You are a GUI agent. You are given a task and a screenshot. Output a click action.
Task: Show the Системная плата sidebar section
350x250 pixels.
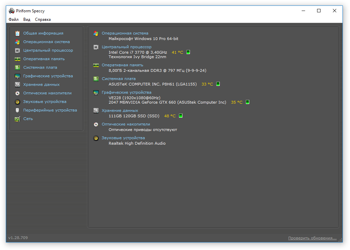40,67
